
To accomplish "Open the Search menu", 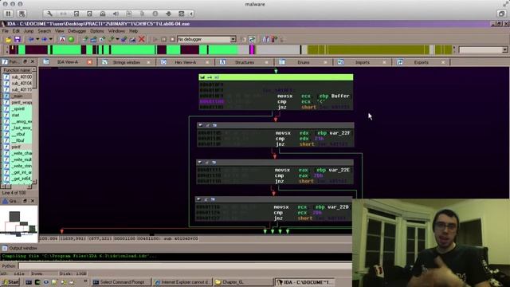I will pyautogui.click(x=45, y=31).
